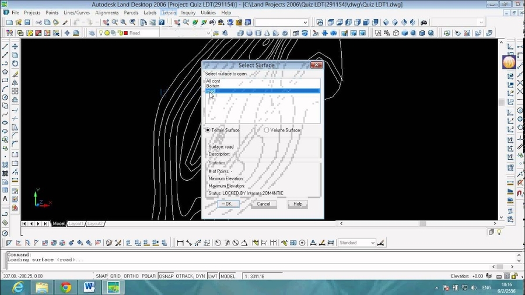
Task: Open the Standard dimension style dropdown
Action: [x=373, y=243]
